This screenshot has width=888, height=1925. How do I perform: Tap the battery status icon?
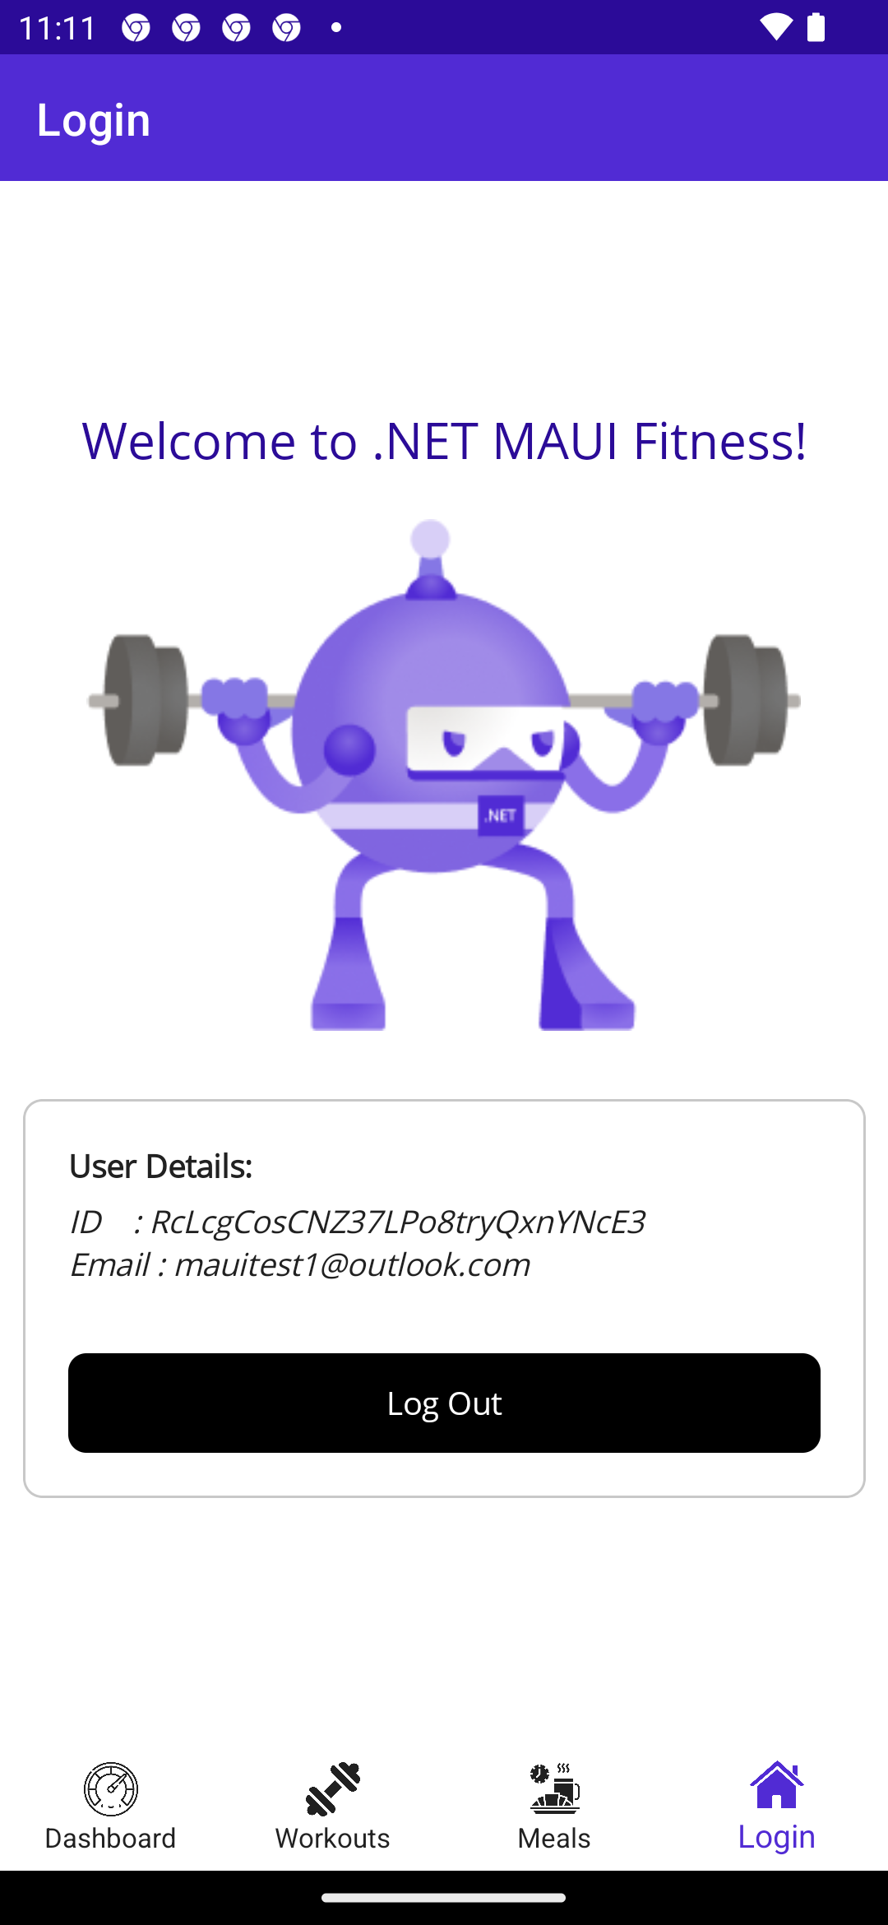click(816, 27)
